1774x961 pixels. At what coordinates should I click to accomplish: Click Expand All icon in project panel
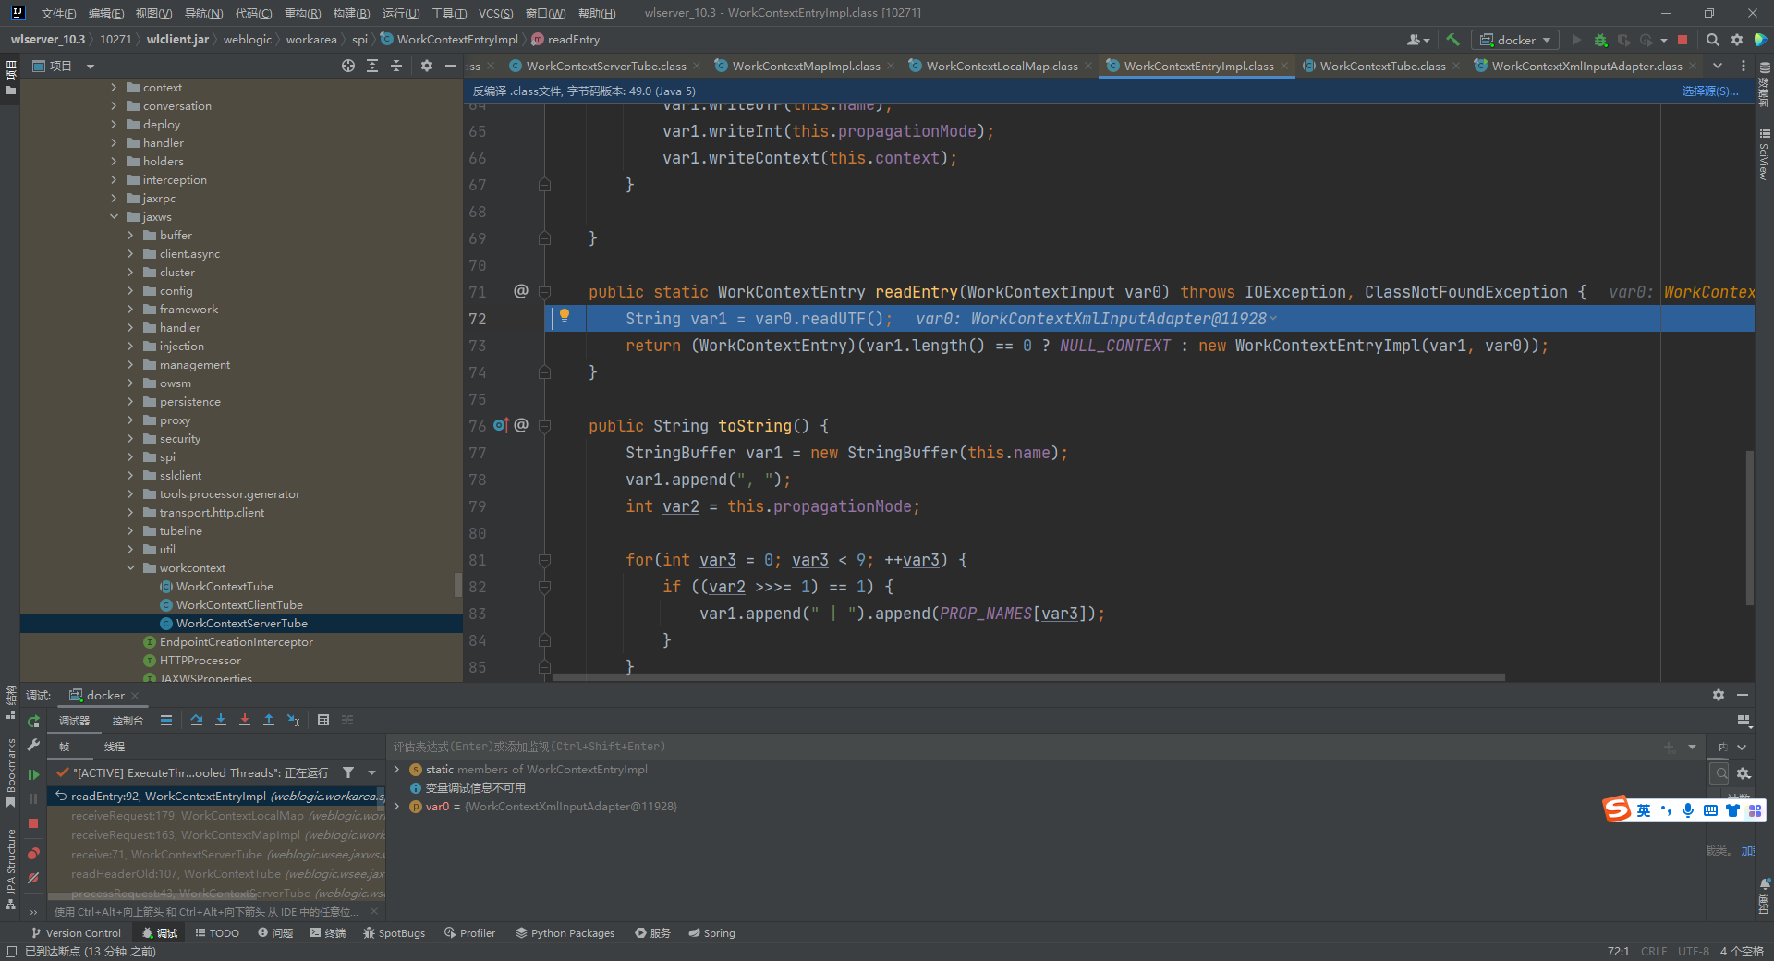point(372,66)
